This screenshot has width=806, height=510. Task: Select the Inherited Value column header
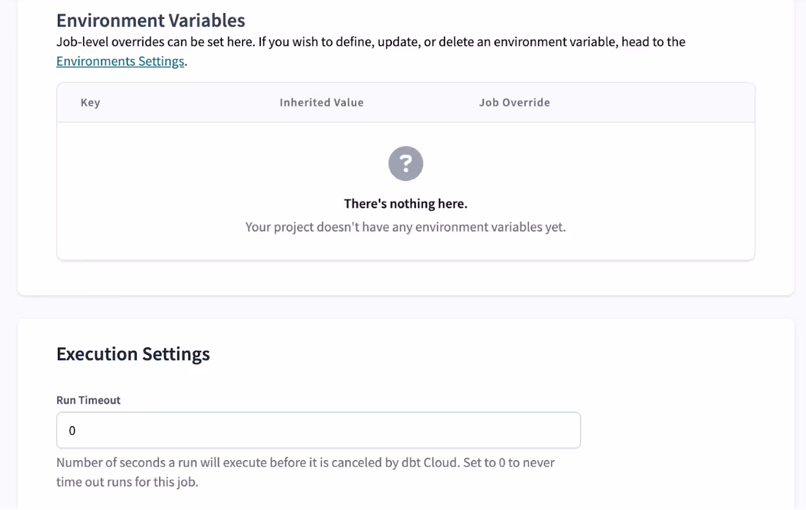pos(321,103)
